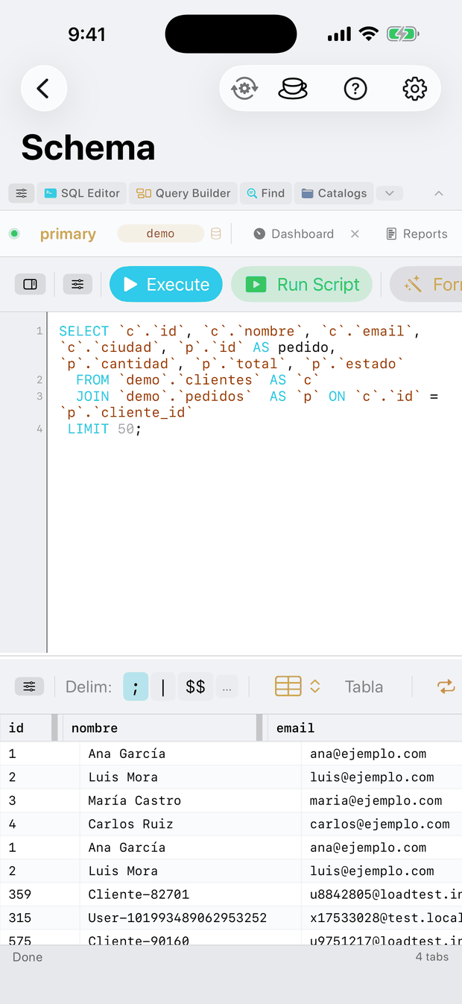
Task: Select the id cell 359
Action: (39, 894)
